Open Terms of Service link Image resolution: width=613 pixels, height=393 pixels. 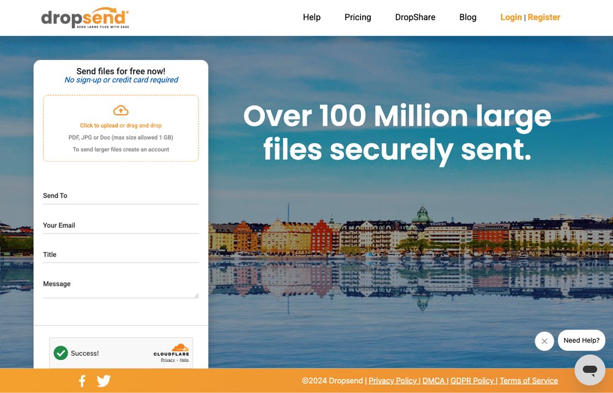pos(528,381)
